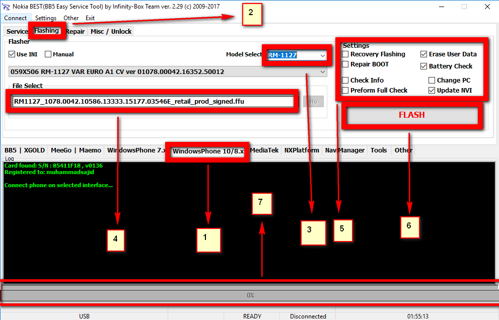499x320 pixels.
Task: Click 'Connect phone on selected interface...' log line
Action: (x=58, y=185)
